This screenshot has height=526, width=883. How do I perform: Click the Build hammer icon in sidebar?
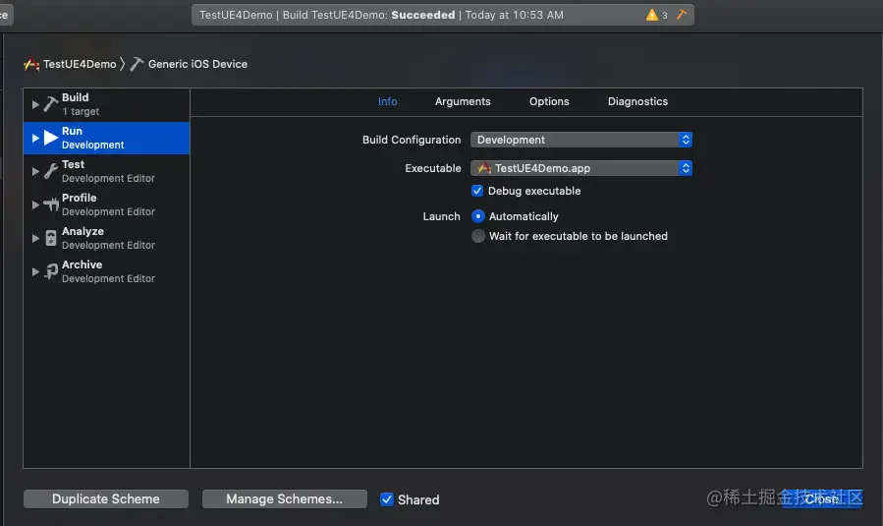click(51, 104)
